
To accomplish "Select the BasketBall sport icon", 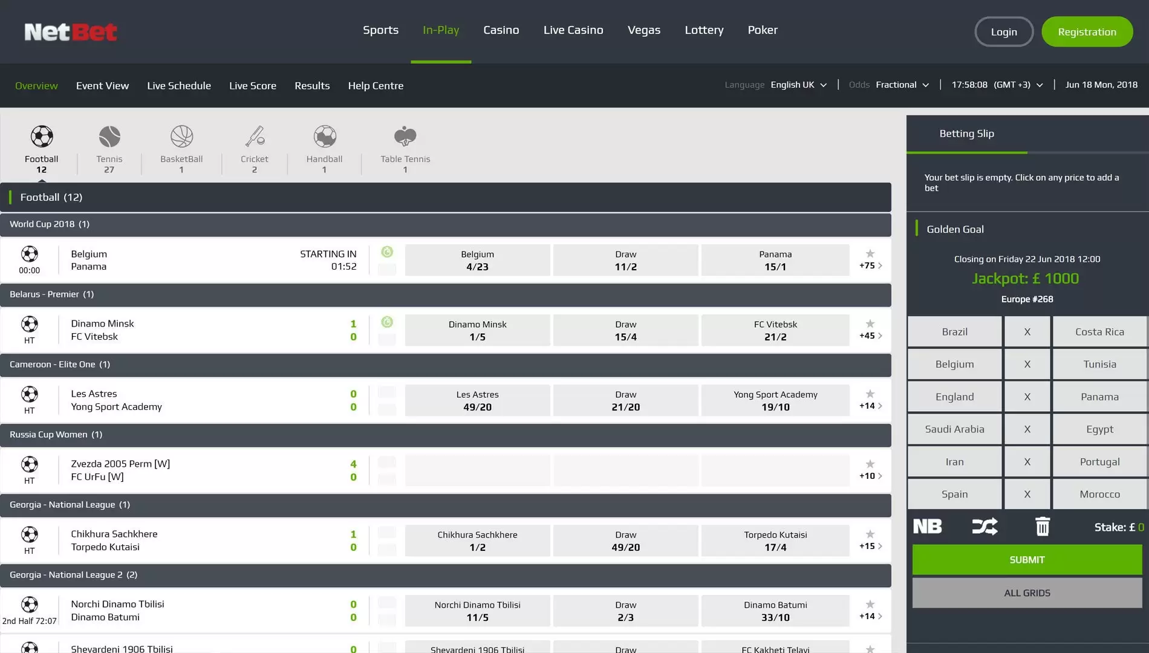I will pyautogui.click(x=181, y=137).
